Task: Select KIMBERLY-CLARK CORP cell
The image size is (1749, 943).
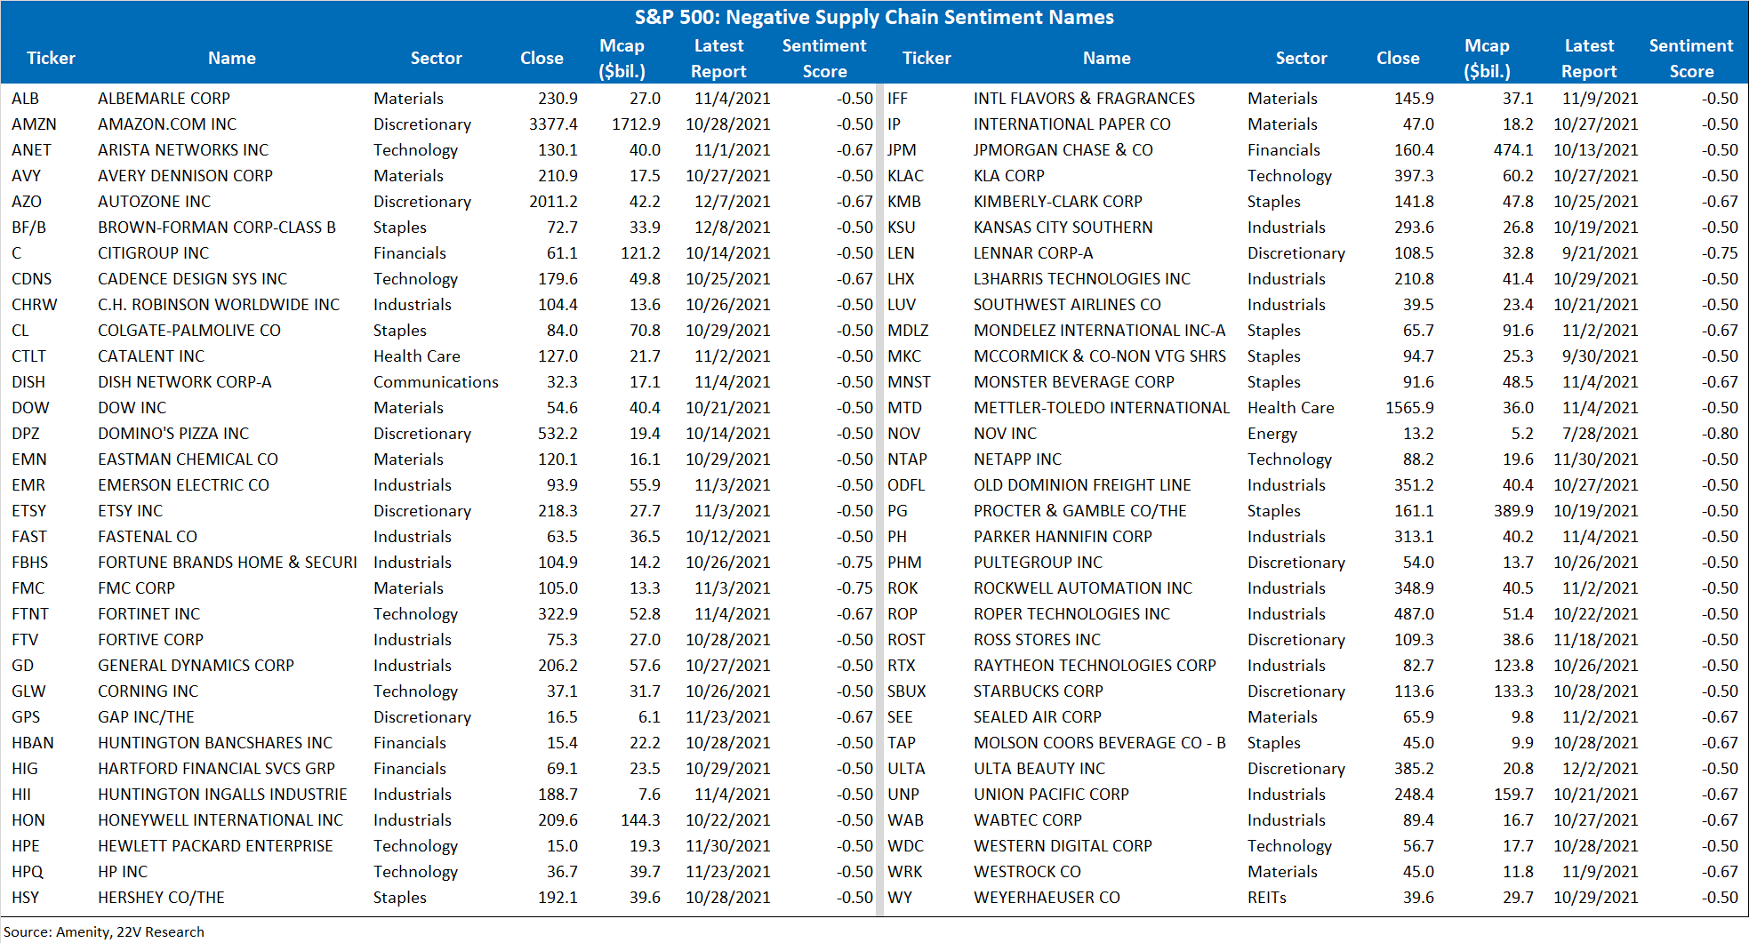Action: [1057, 202]
